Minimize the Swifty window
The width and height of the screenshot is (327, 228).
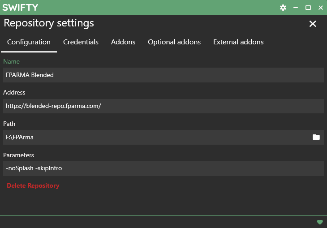[296, 8]
